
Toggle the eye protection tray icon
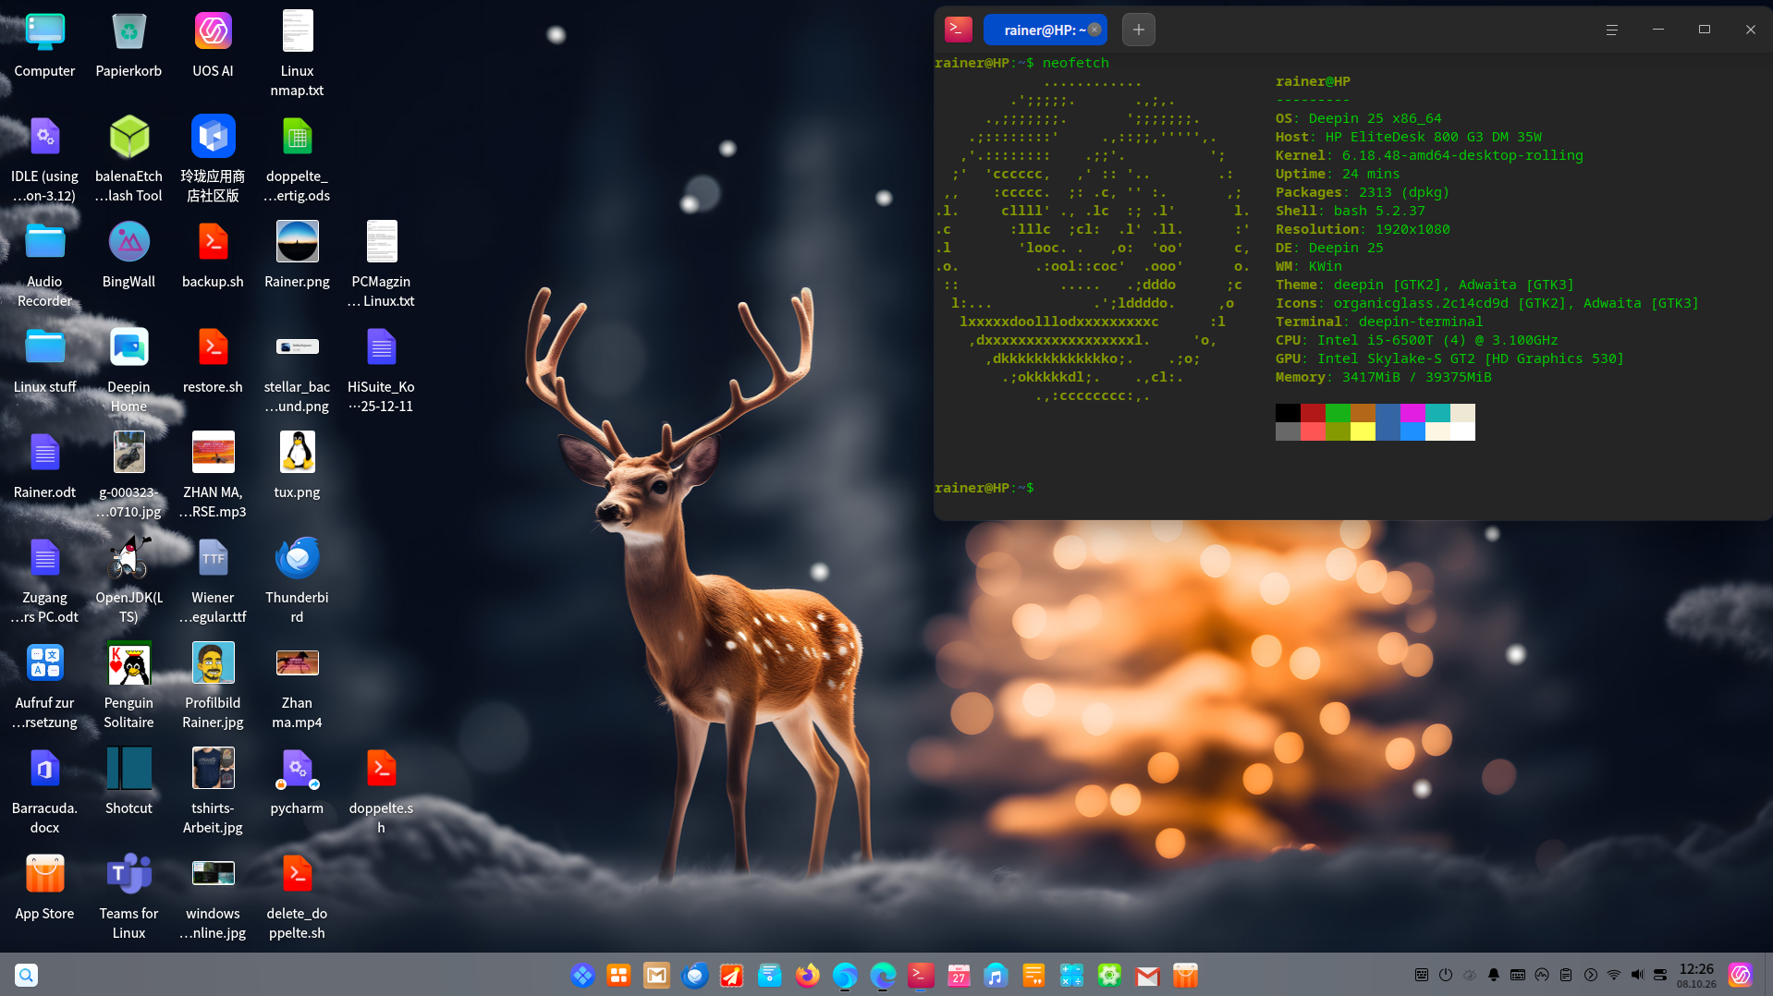pos(1470,975)
